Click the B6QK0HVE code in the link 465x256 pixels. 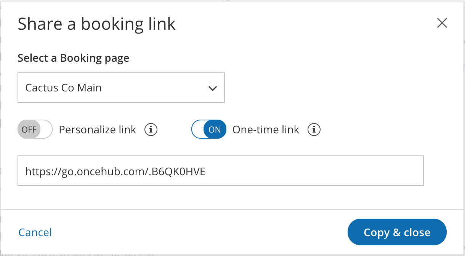tap(178, 171)
